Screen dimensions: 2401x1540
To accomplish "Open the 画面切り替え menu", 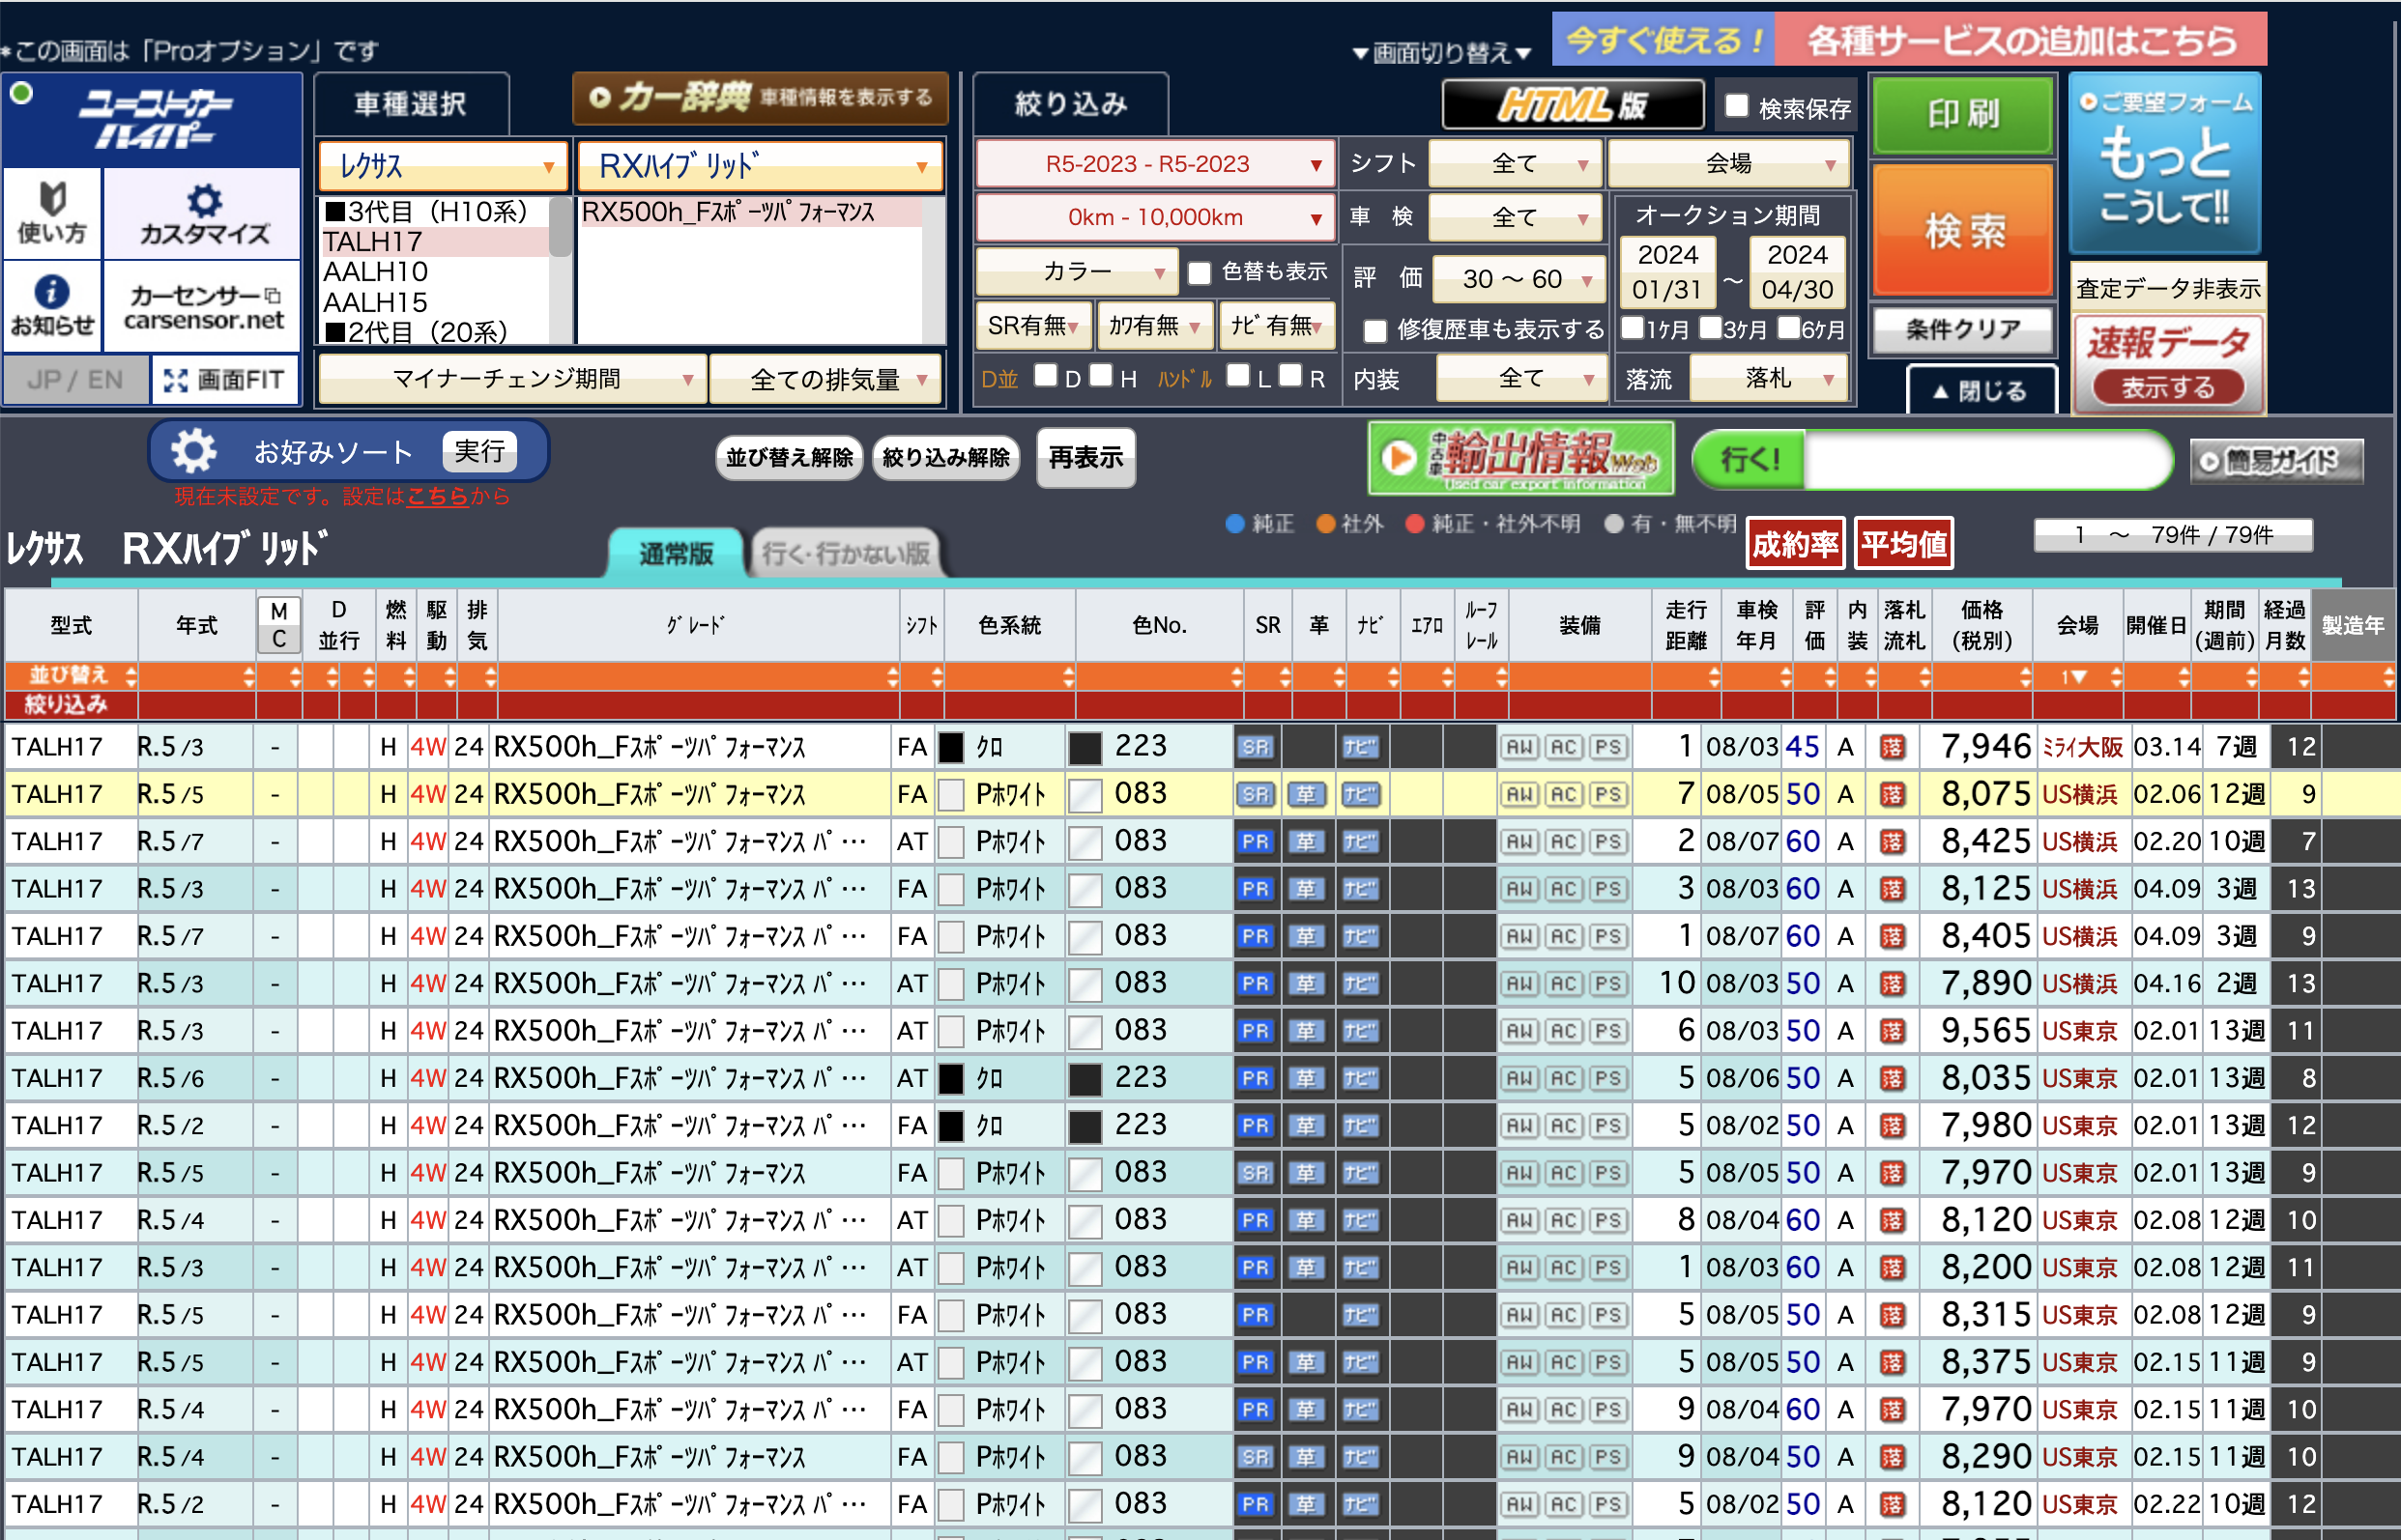I will 1441,52.
